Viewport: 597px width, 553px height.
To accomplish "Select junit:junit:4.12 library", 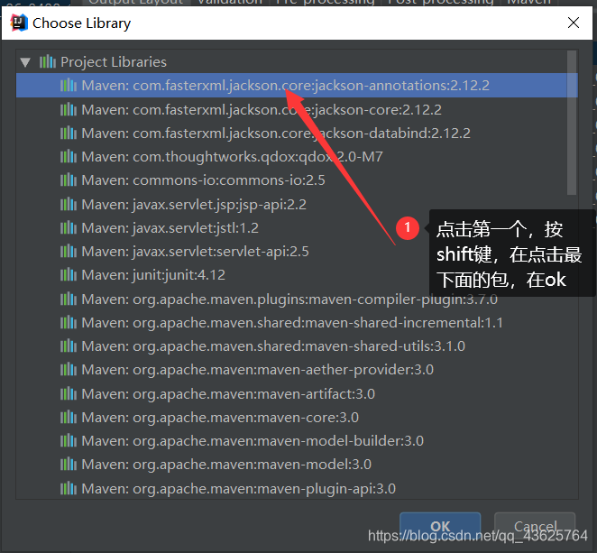I will click(153, 275).
